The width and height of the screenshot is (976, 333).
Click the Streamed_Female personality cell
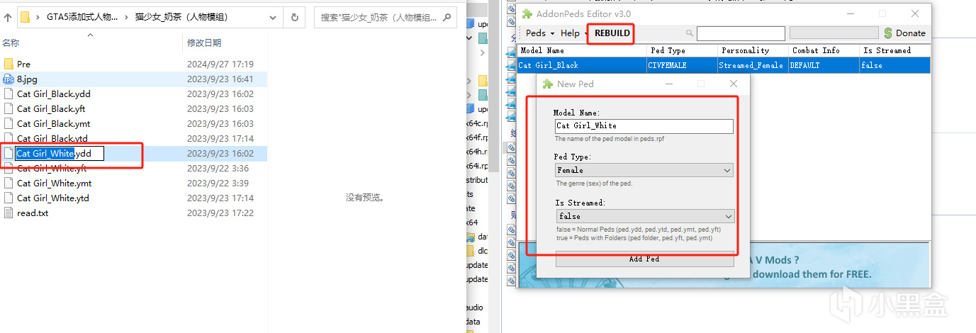[753, 65]
